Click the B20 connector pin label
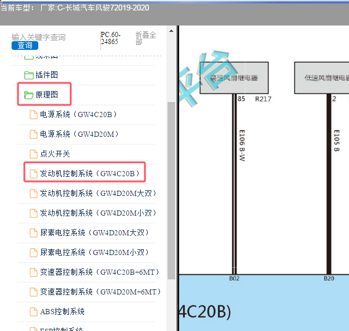 tap(329, 278)
